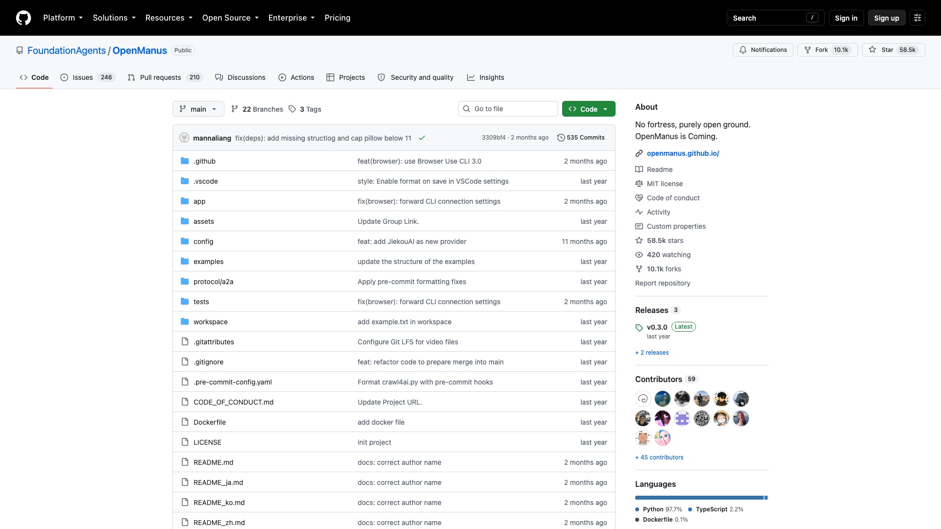
Task: Click the Go to file input
Action: [x=508, y=109]
